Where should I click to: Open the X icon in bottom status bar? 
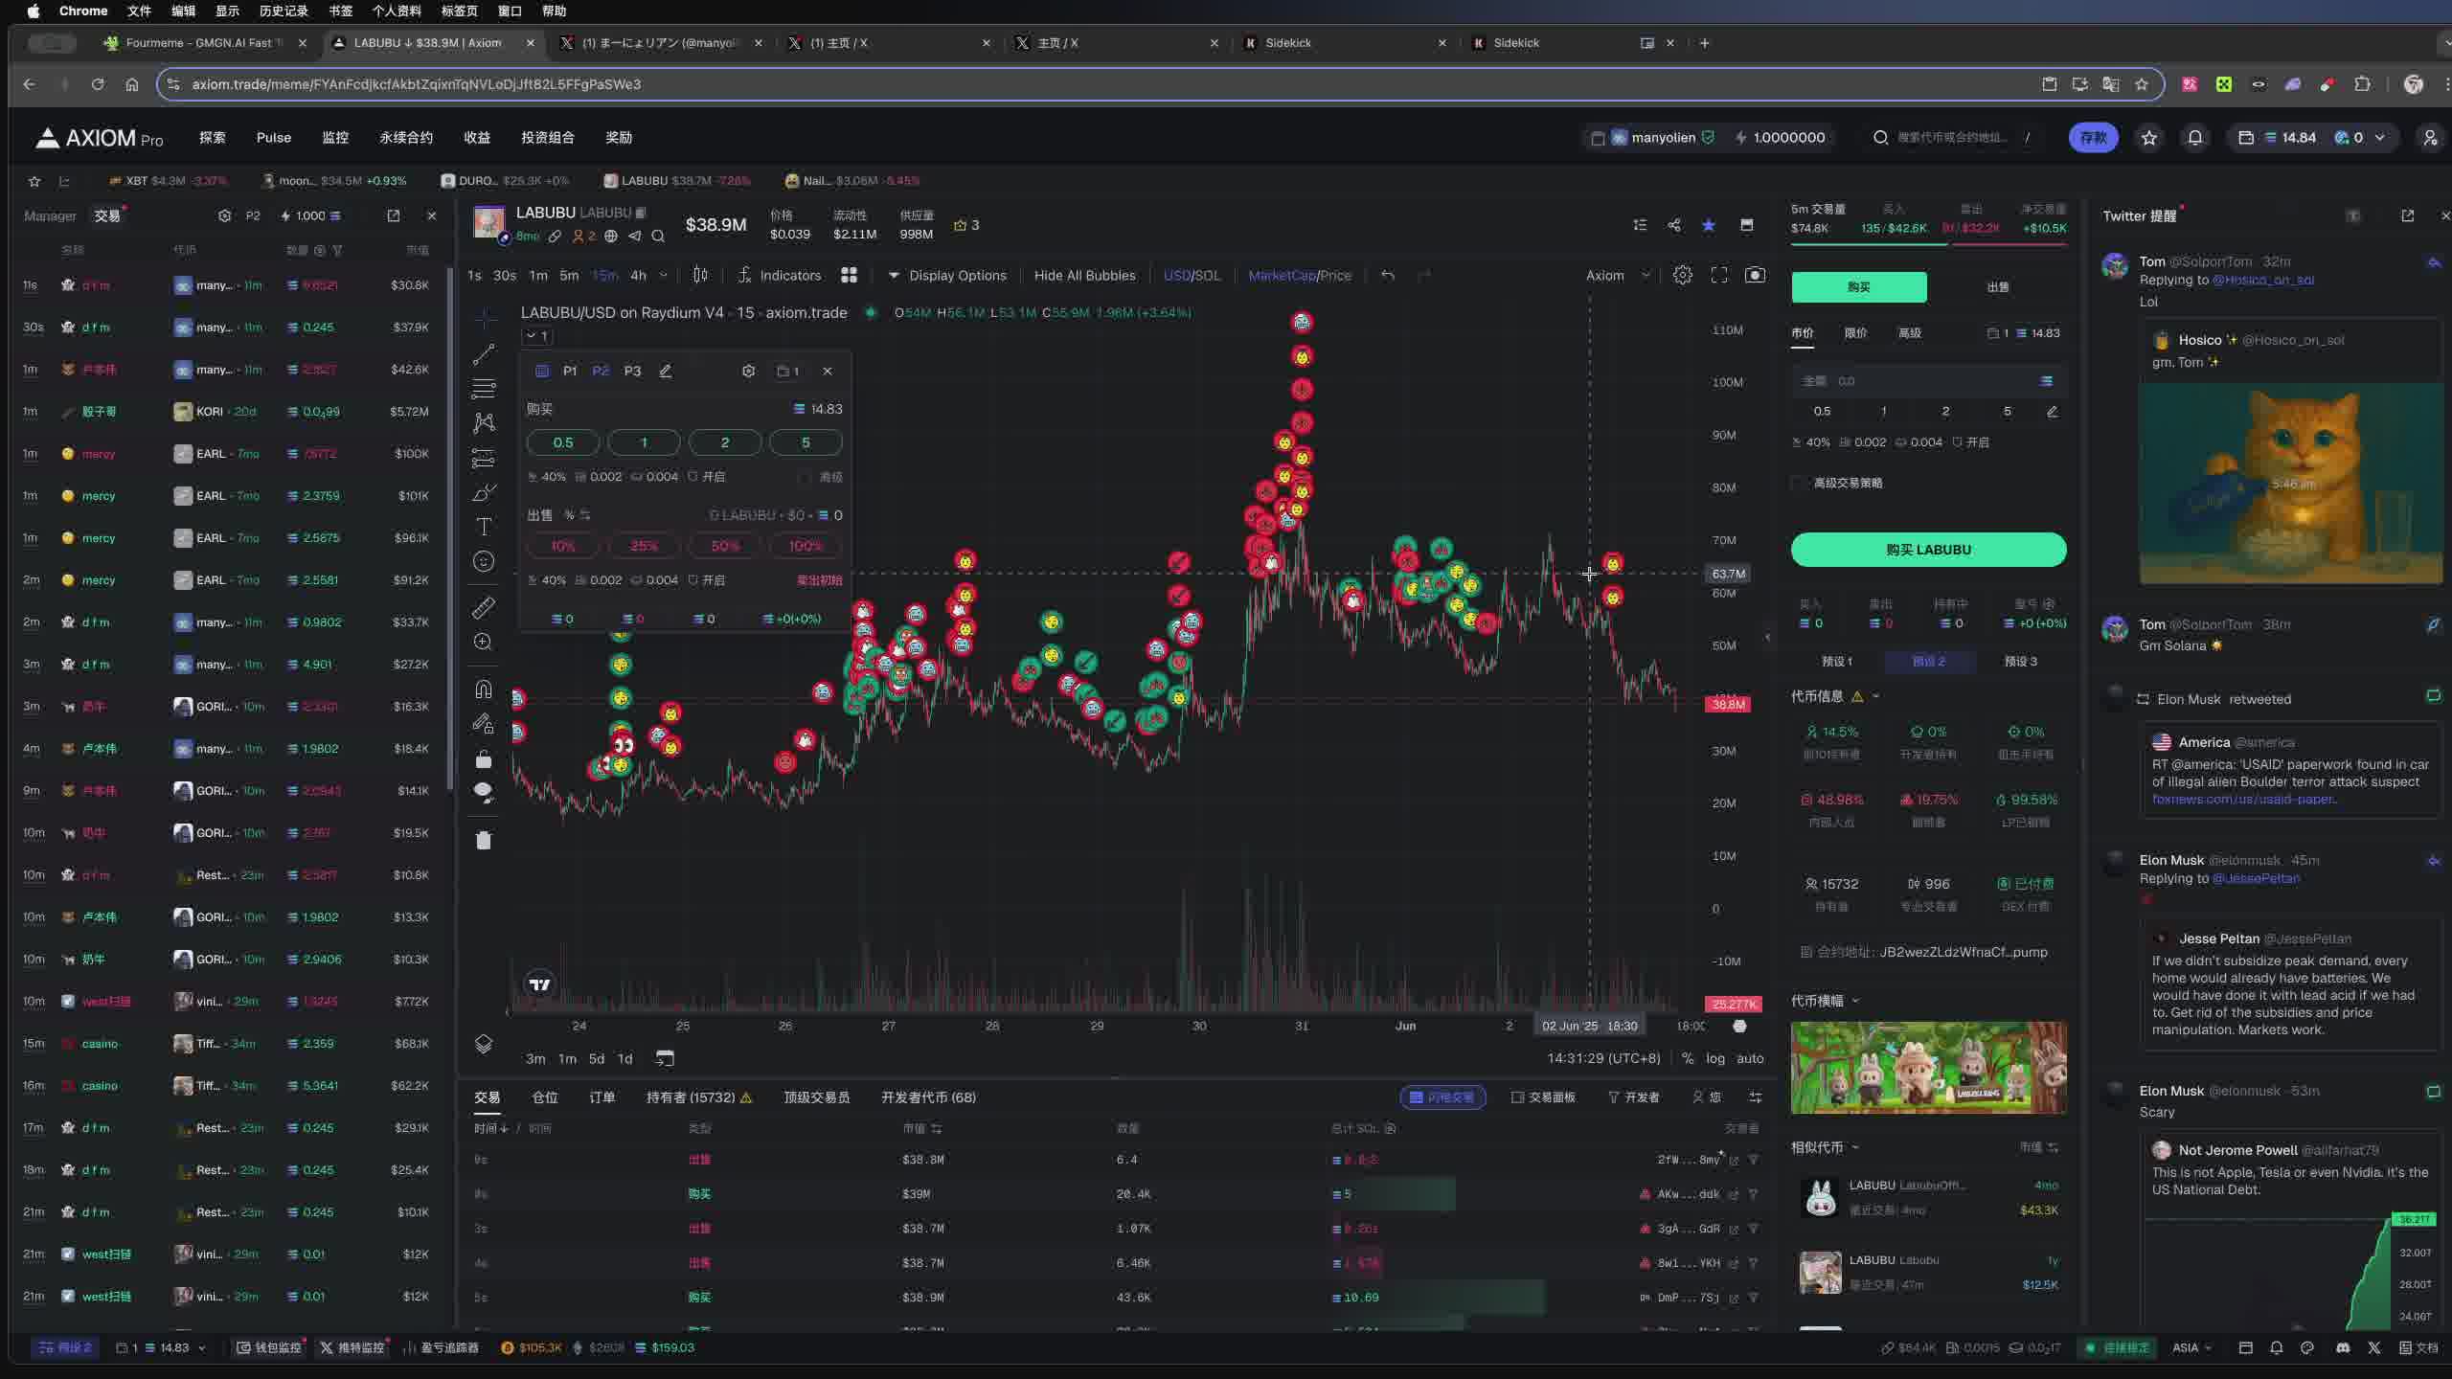(2374, 1347)
